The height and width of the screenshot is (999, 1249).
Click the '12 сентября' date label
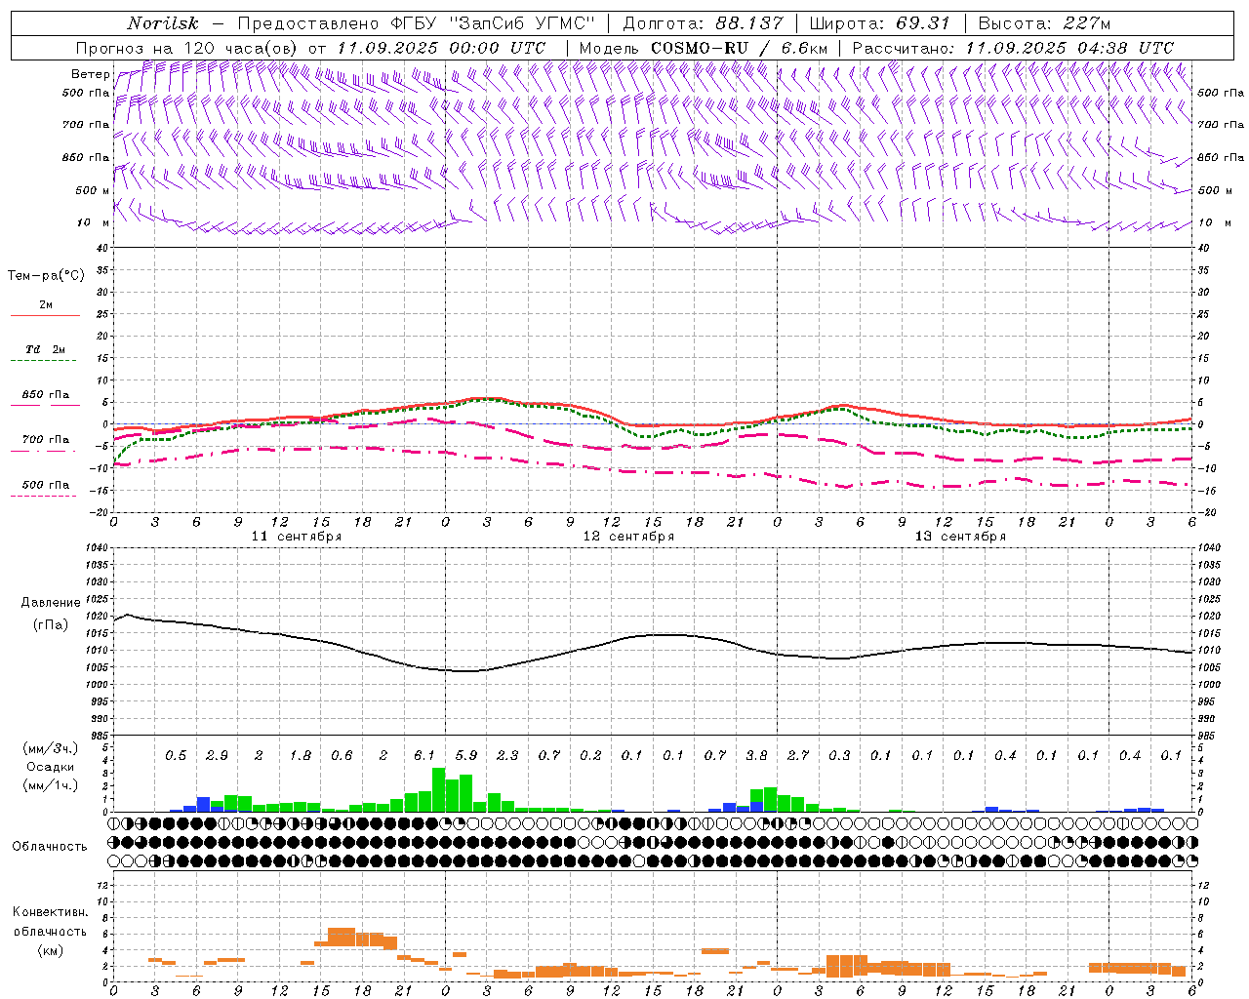click(x=628, y=537)
